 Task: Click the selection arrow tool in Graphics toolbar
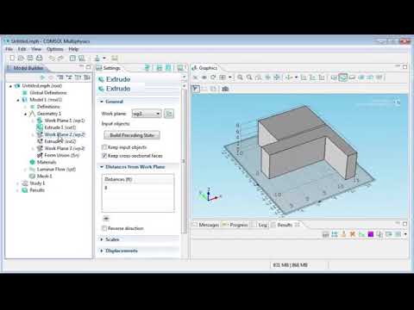pyautogui.click(x=196, y=89)
